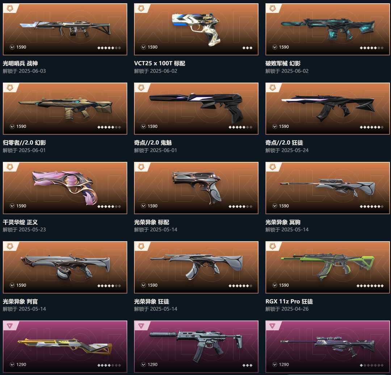Open the 光荣异象 冥驹 sniper thumbnail
Image resolution: width=391 pixels, height=375 pixels.
tap(327, 188)
